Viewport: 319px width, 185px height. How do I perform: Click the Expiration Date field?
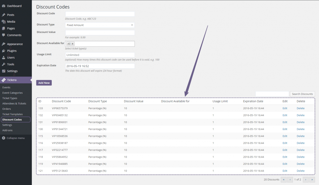point(100,66)
